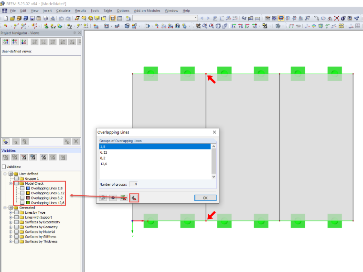Click the highlighted show loads icon in top toolbar

(x=281, y=18)
